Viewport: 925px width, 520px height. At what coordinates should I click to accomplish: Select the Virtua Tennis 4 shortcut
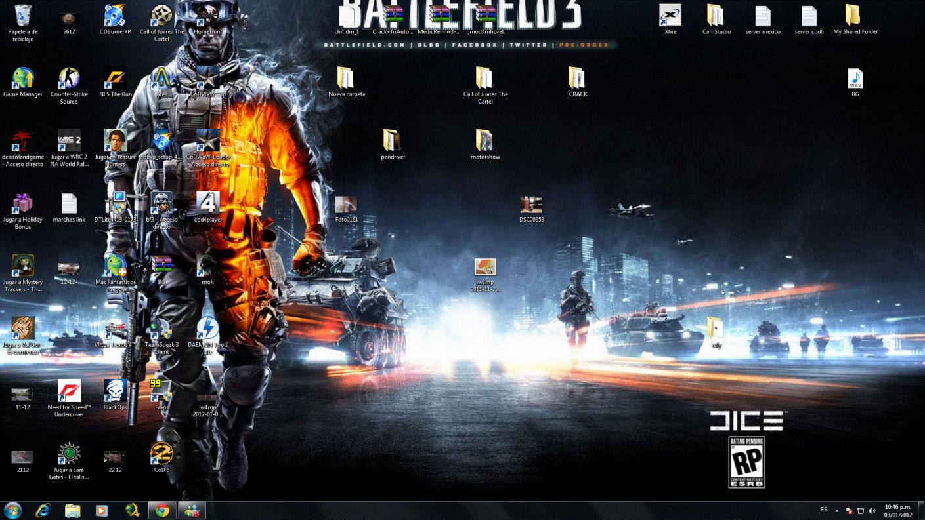116,328
